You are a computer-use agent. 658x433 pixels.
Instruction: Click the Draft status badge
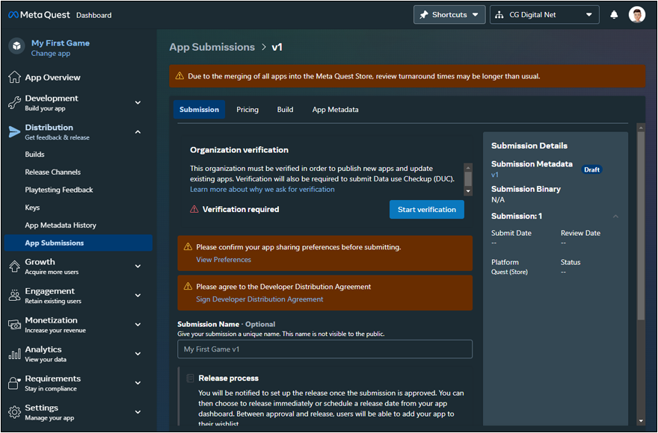pyautogui.click(x=591, y=169)
